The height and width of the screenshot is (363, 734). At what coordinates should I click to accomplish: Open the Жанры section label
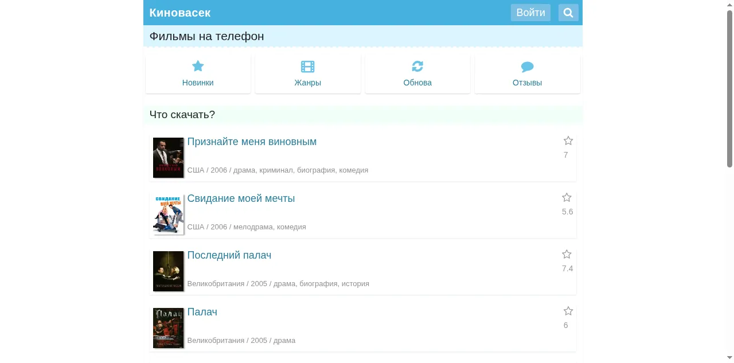(308, 83)
